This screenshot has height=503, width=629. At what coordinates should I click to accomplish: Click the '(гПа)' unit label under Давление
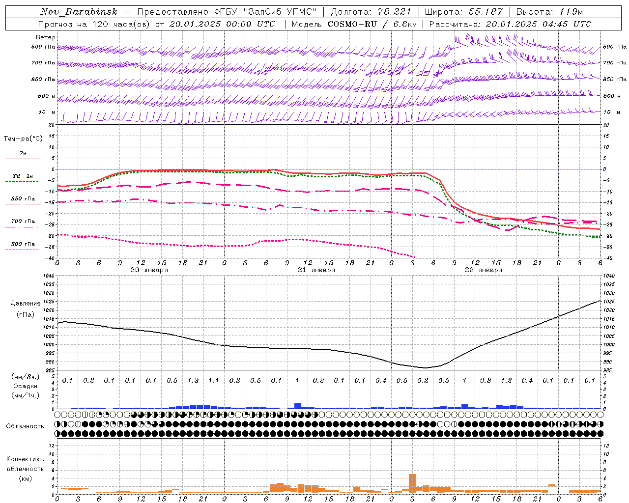(x=25, y=315)
